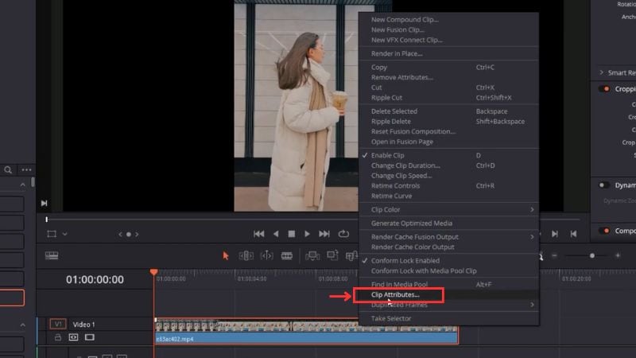Collapse the upper media pool section chevron
The image size is (636, 358).
23,185
